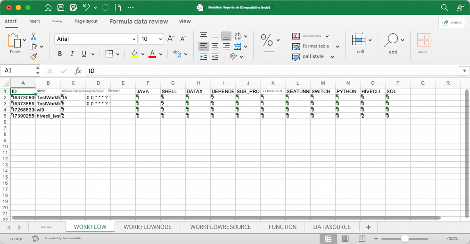Expand the borders dropdown arrow

tap(118, 54)
